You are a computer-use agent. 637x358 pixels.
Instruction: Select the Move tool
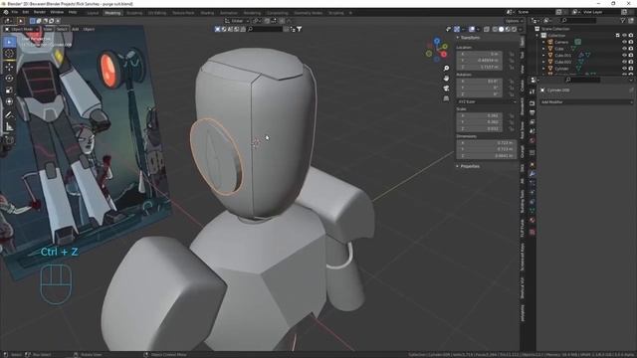pos(9,67)
